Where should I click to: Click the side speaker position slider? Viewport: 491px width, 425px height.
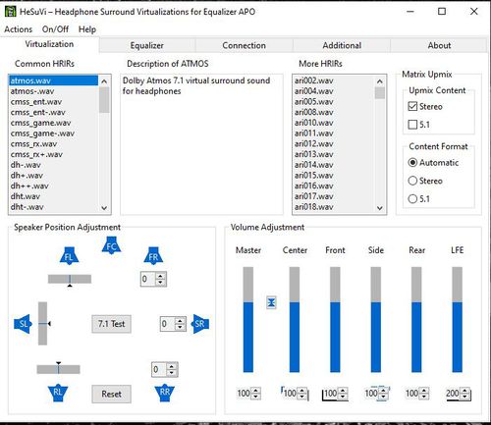pos(42,324)
